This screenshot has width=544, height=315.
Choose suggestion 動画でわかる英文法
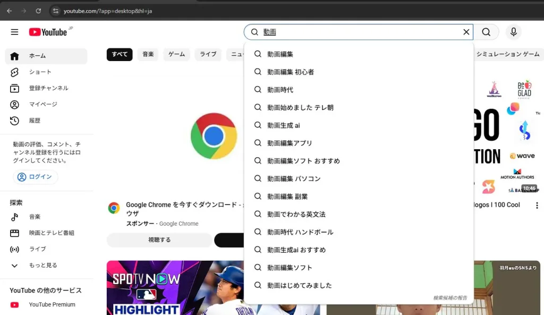click(359, 214)
